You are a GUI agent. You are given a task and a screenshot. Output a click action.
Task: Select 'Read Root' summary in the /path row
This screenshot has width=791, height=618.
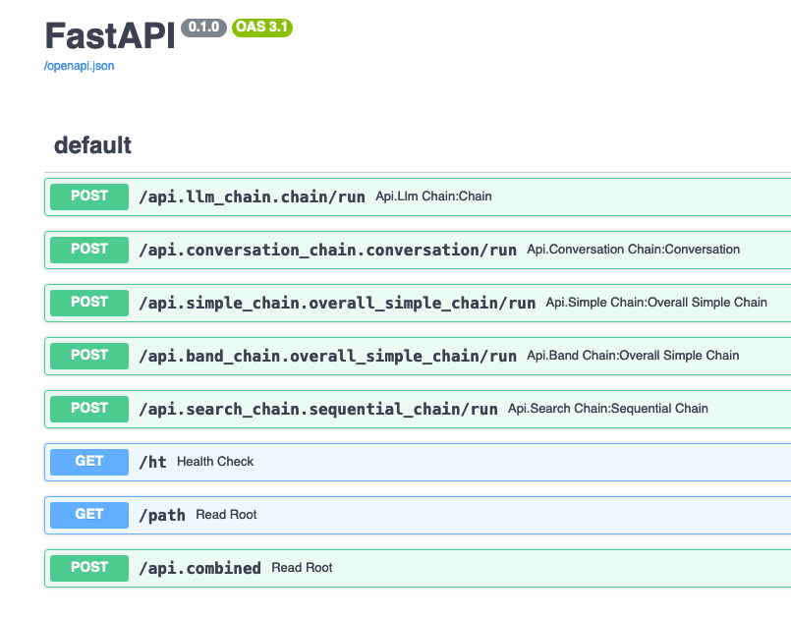click(x=226, y=515)
